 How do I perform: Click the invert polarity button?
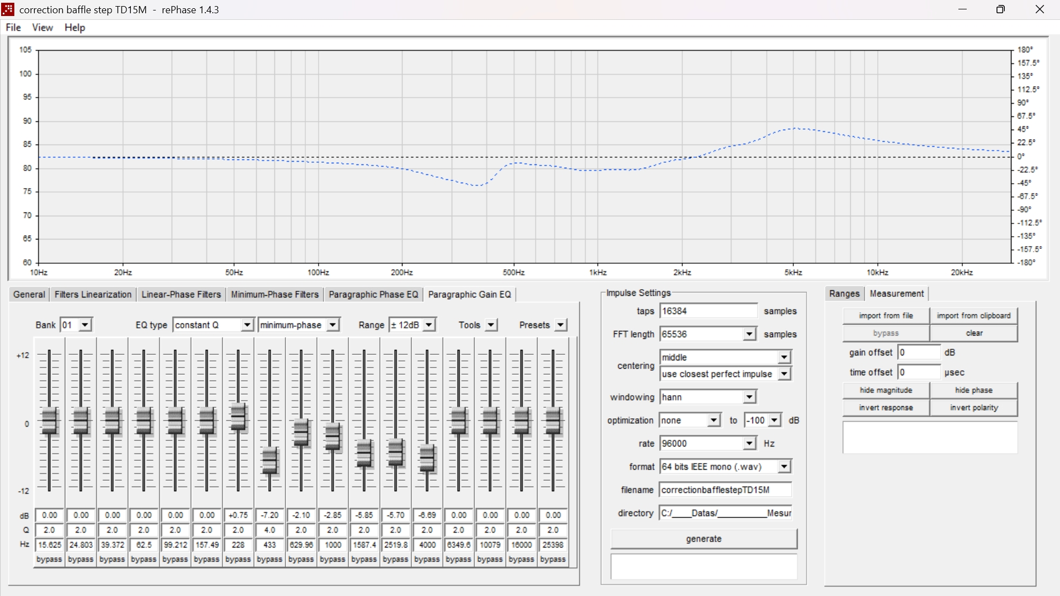point(973,408)
